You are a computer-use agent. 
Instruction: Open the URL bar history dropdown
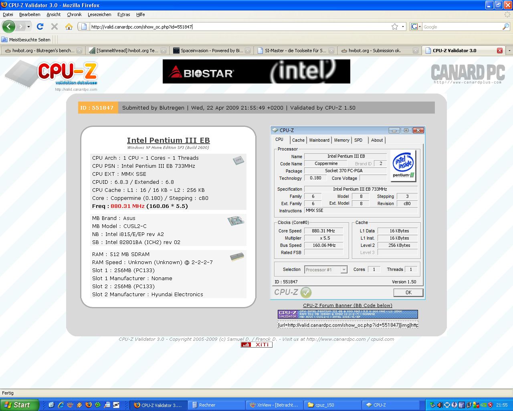click(403, 26)
